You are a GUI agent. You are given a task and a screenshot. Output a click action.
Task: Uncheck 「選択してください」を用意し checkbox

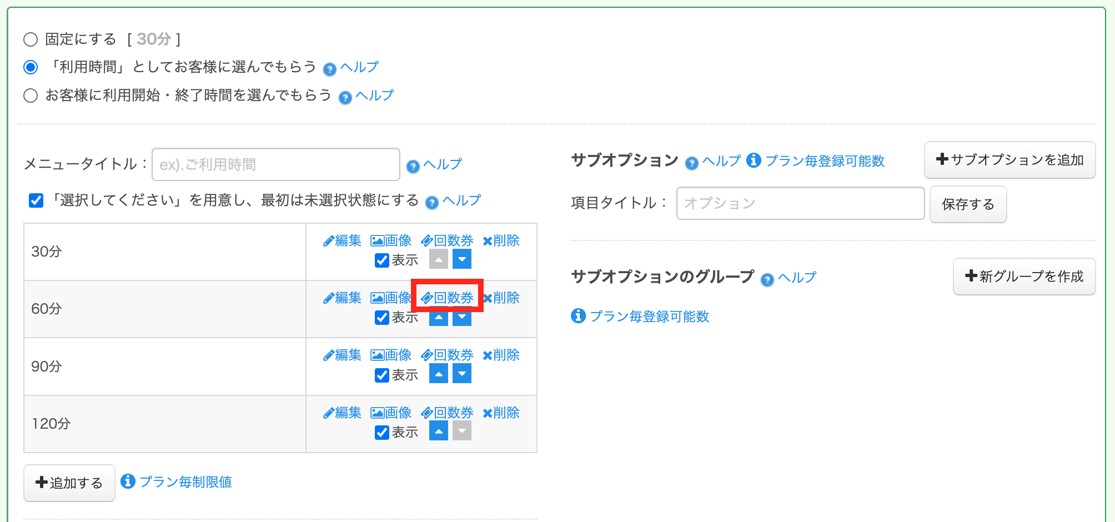(x=36, y=200)
